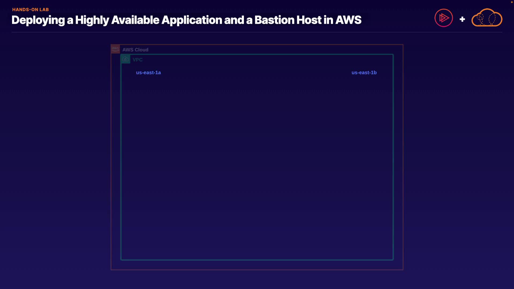Viewport: 514px width, 289px height.
Task: Select the VPC label text
Action: click(x=137, y=60)
